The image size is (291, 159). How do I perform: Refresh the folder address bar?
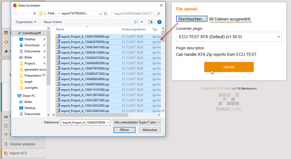point(106,14)
